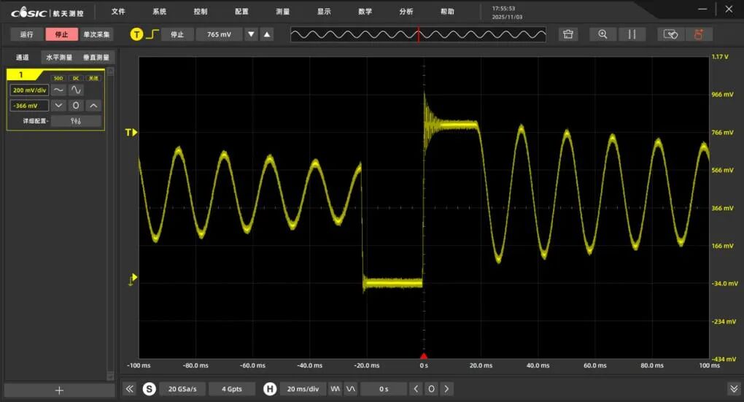This screenshot has height=402, width=744.
Task: Toggle DC coupling on channel 1
Action: point(76,78)
